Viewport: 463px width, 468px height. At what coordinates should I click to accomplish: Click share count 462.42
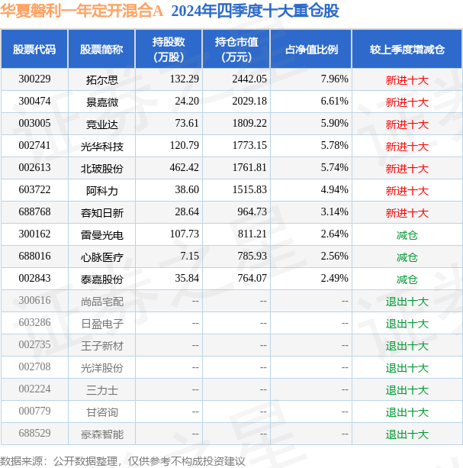[x=185, y=167]
